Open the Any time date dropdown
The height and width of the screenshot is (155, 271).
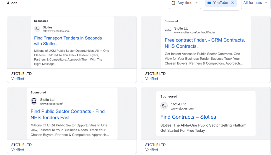point(185,3)
